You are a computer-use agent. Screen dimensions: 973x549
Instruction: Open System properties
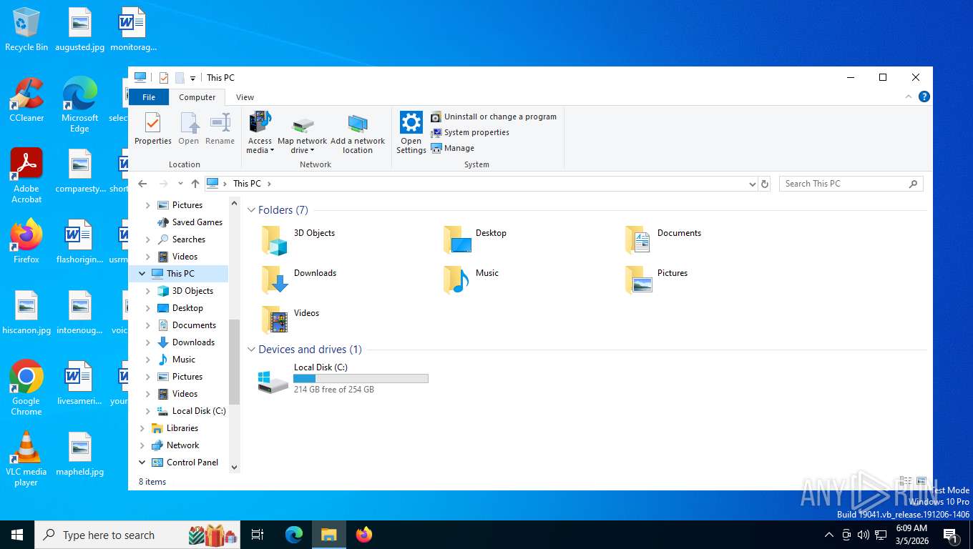[x=470, y=132]
